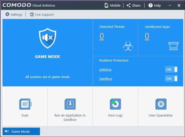
Task: Toggle Game Mode button at bottom left
Action: [x=21, y=131]
